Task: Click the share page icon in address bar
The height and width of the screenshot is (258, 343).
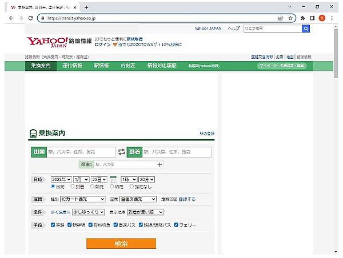Action: pos(281,18)
